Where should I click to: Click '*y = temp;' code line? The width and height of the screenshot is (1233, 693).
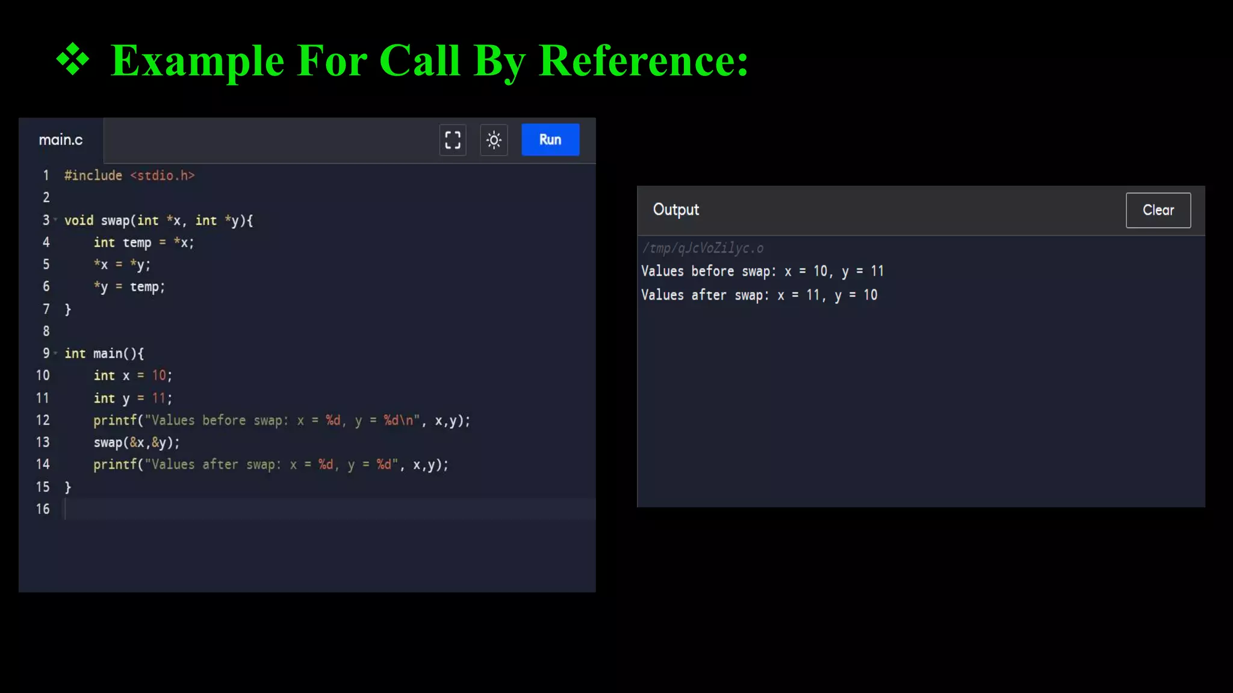[129, 287]
